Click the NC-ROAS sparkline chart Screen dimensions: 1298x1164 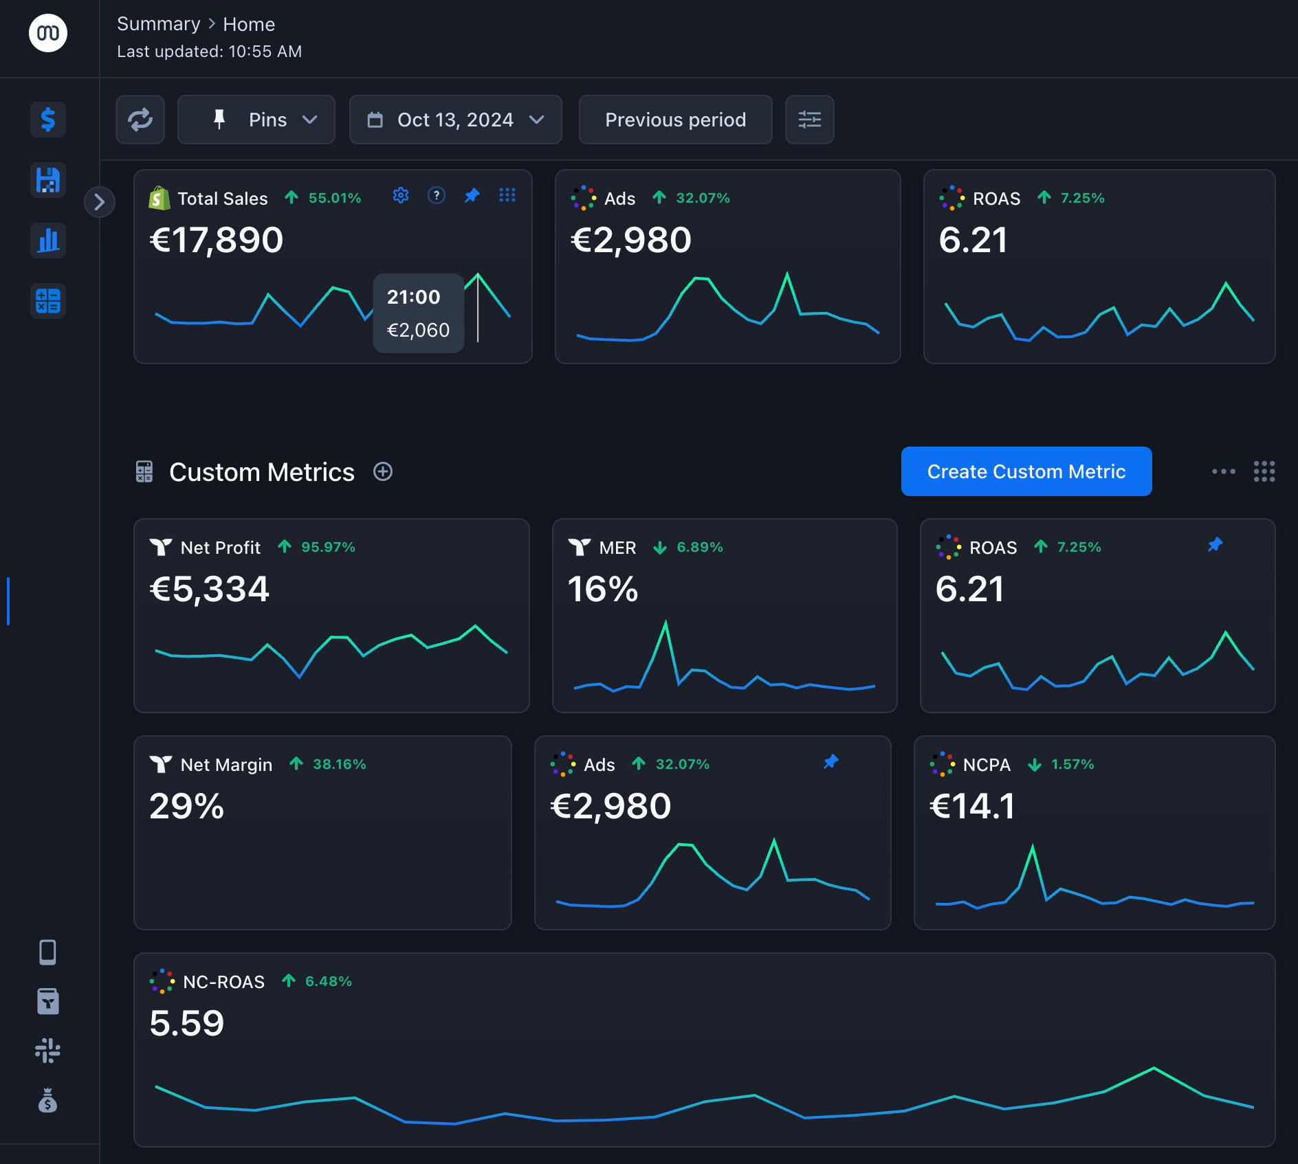(704, 1099)
